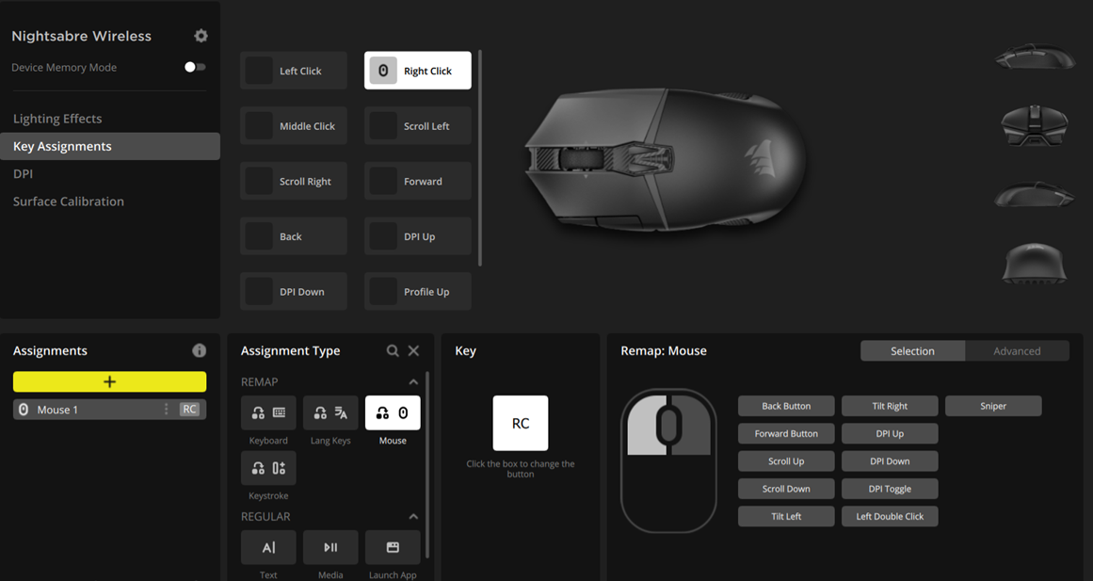Open Lighting Effects section
Viewport: 1093px width, 581px height.
point(57,119)
